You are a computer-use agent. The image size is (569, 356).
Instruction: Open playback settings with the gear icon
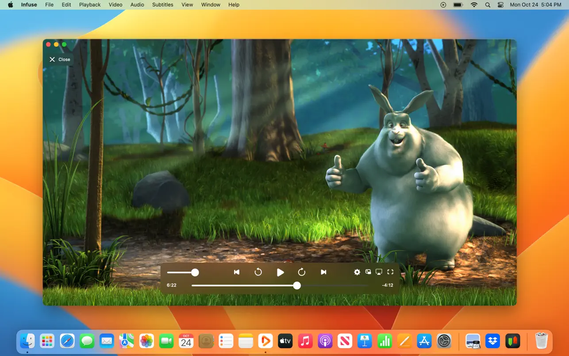[357, 272]
